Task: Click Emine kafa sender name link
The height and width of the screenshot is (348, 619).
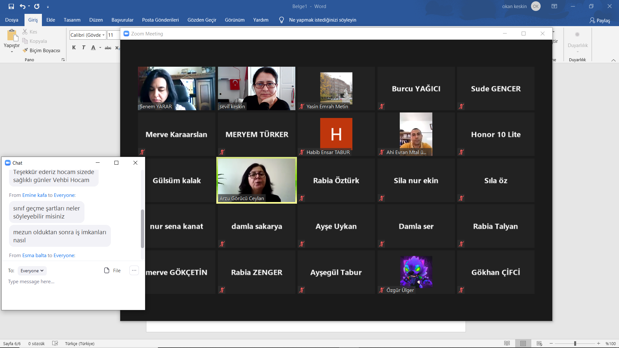Action: [x=34, y=195]
